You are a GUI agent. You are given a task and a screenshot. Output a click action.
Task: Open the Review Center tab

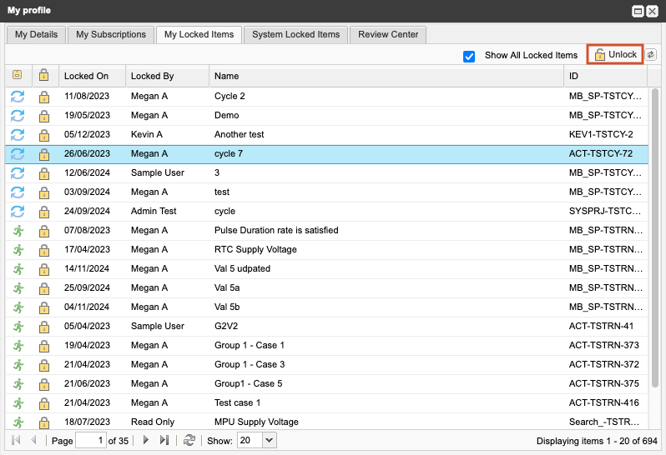[388, 34]
